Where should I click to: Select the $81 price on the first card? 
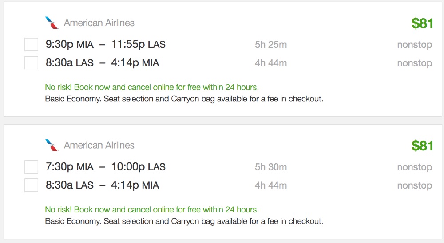tap(422, 23)
